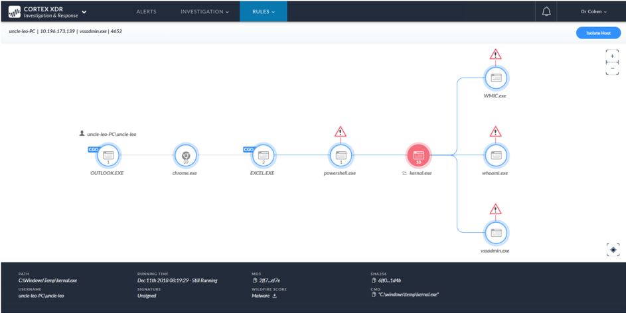Click the user icon beside uncle-leo-PC\uncle-leo

(82, 134)
